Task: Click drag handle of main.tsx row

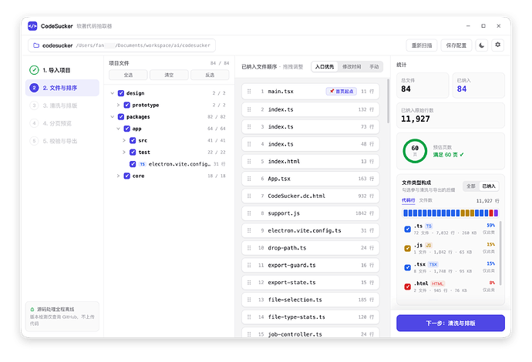Action: pos(249,92)
